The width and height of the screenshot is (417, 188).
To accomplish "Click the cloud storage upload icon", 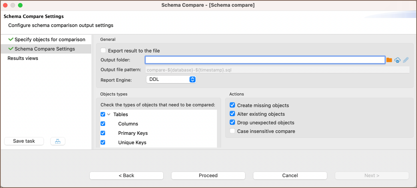I will tap(397, 60).
